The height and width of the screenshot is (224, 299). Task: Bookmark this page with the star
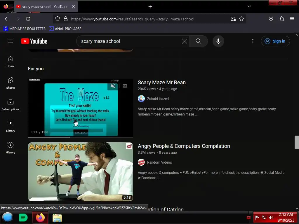point(241,19)
